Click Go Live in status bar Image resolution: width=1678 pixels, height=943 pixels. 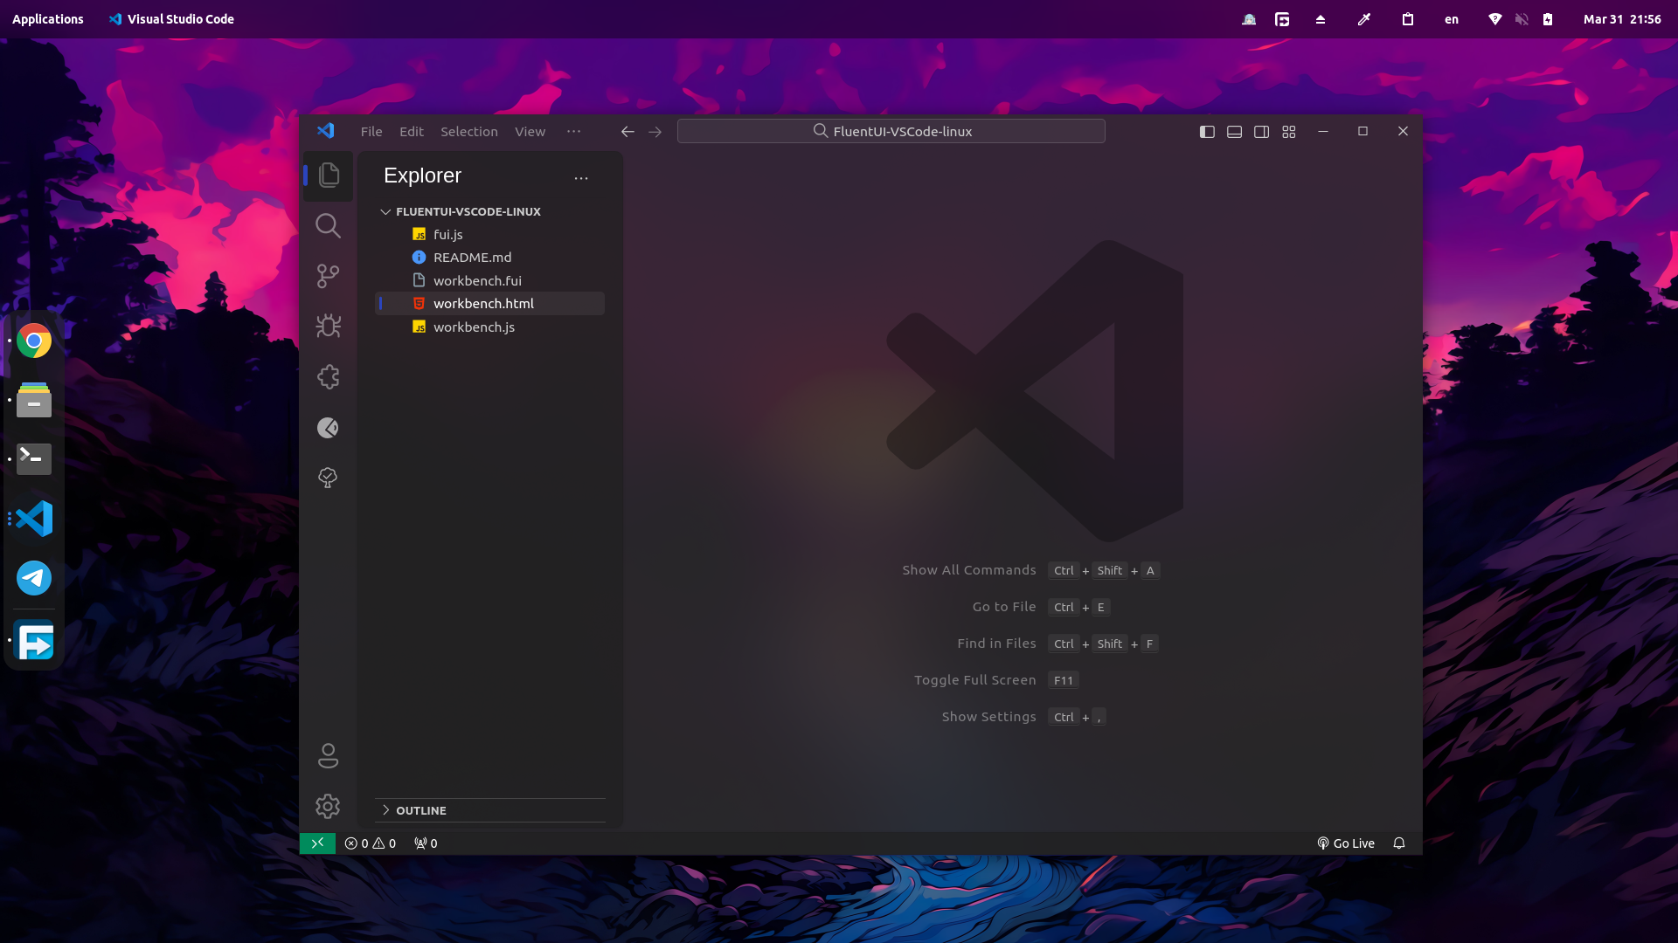coord(1346,843)
